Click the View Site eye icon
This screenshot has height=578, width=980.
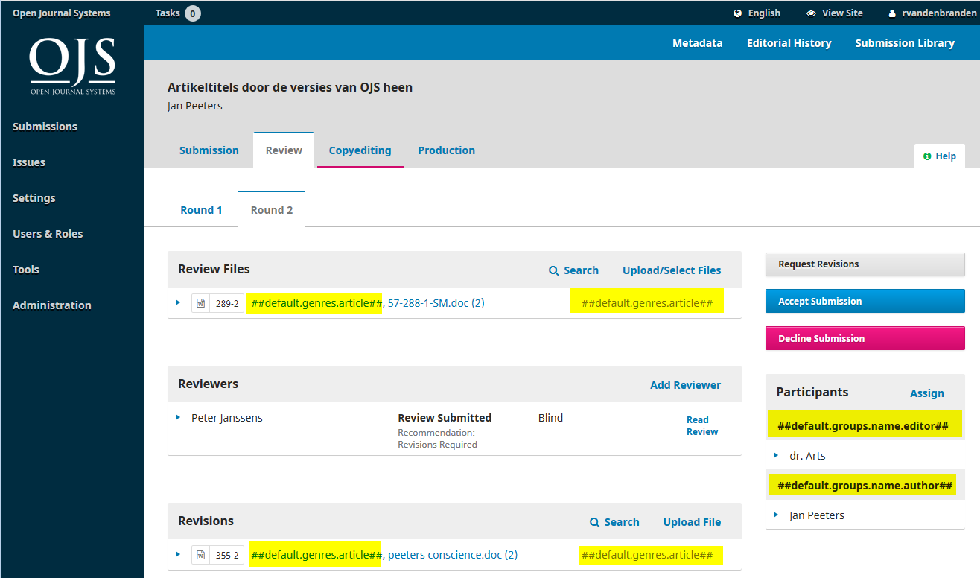(x=811, y=13)
